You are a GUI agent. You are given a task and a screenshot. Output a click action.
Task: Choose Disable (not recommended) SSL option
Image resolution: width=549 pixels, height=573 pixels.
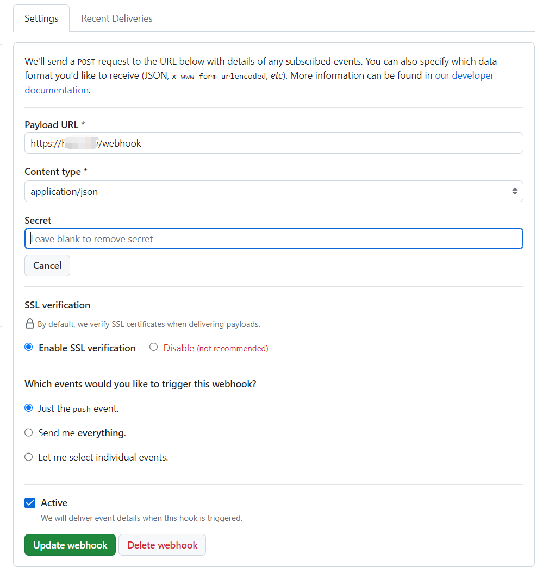click(x=154, y=348)
